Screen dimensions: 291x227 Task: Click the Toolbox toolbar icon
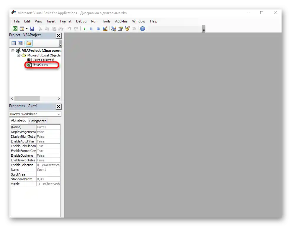pos(134,29)
